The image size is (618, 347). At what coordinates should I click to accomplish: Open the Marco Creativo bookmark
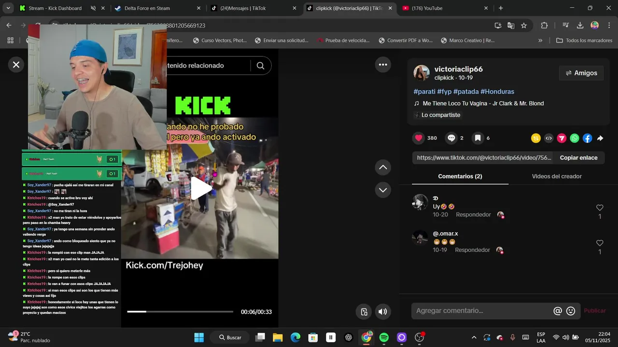click(467, 40)
